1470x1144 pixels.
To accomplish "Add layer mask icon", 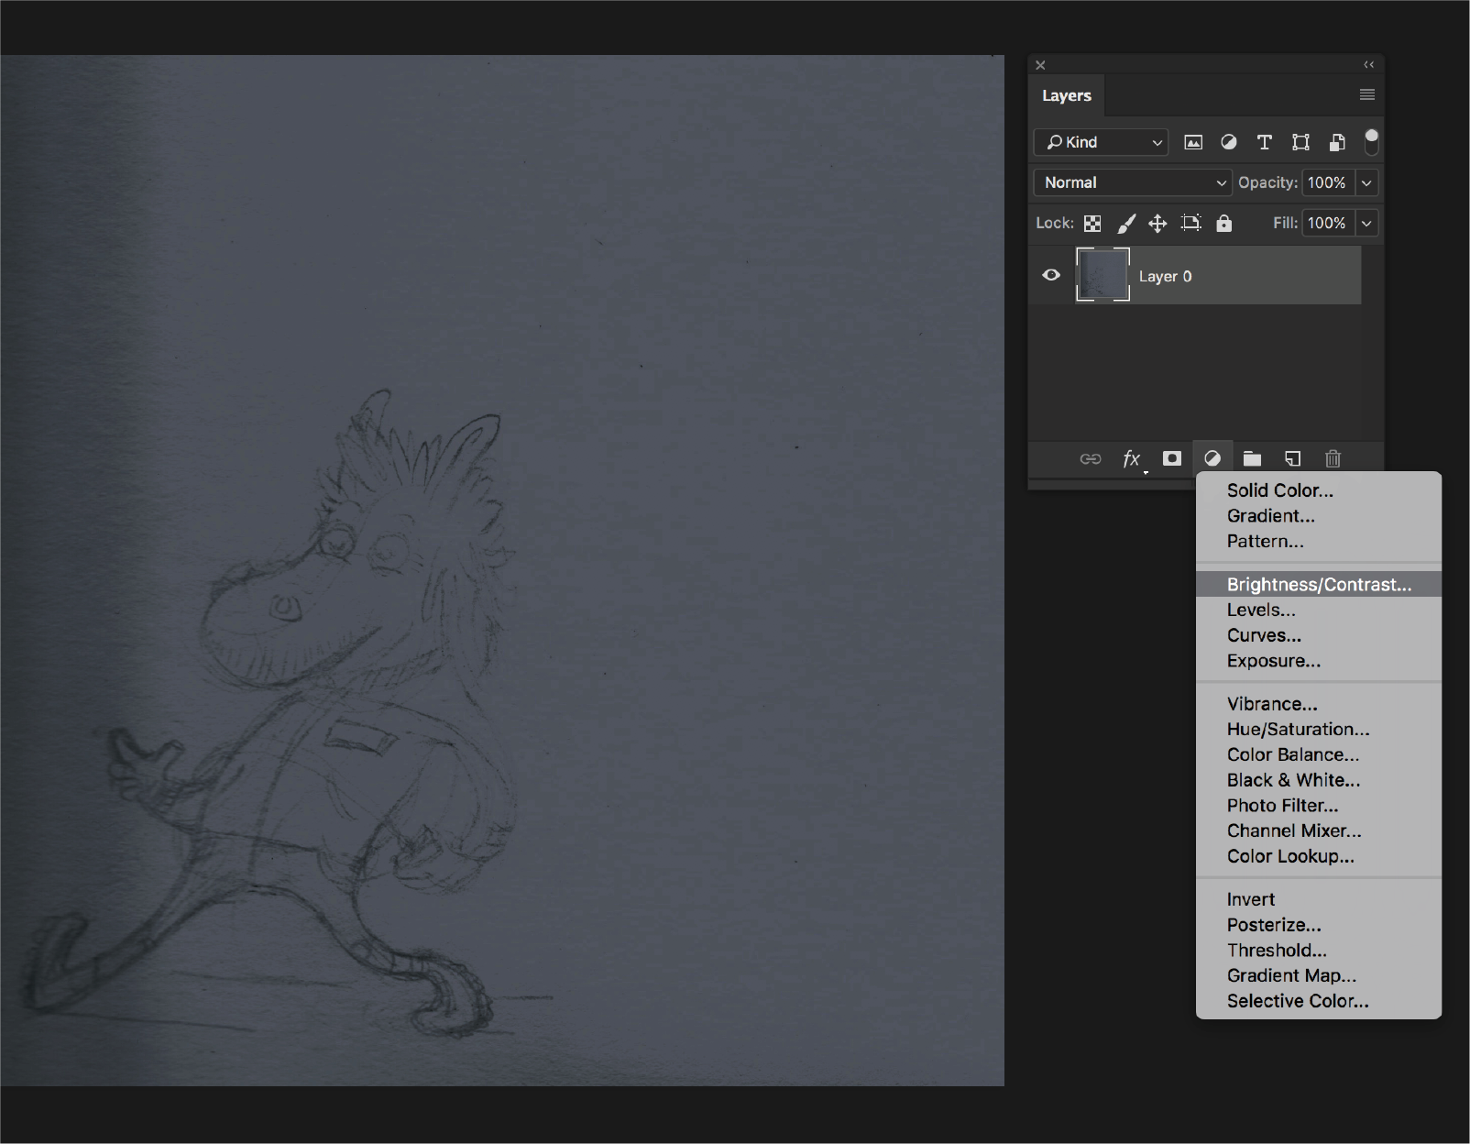I will [x=1172, y=458].
